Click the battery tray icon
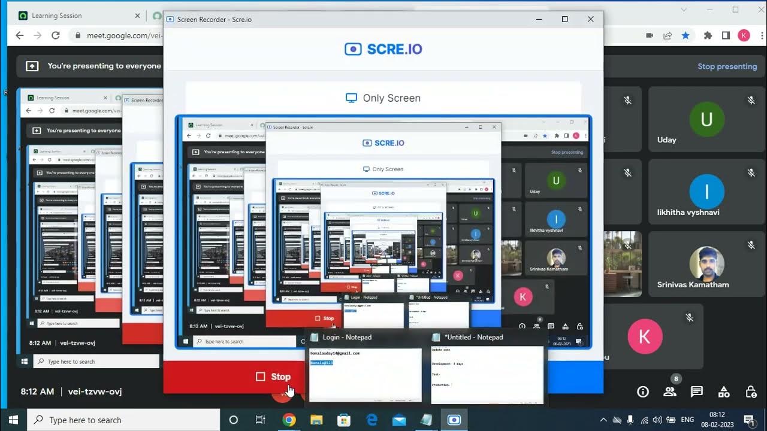 coord(671,420)
